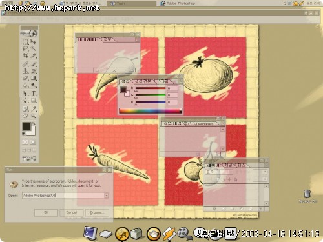Open Color palette options menu arrow
Screen dimensions: 323x242
click(x=180, y=81)
